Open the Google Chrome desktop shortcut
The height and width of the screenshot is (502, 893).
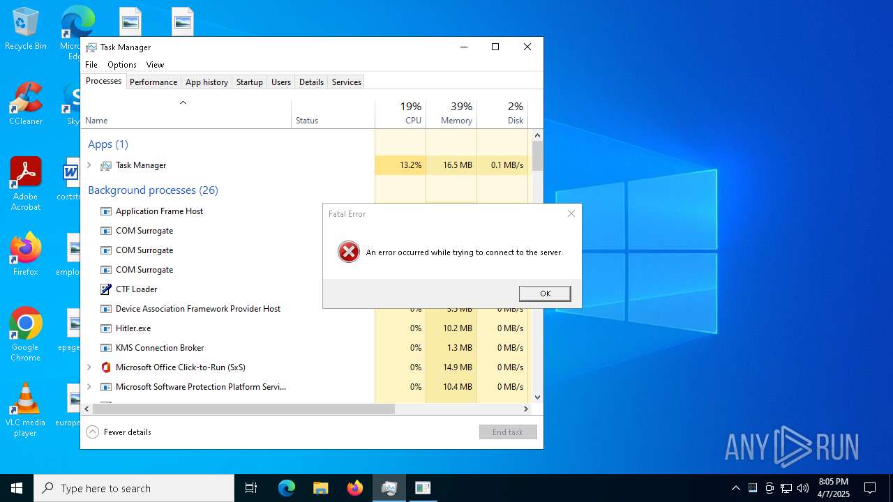click(x=25, y=334)
